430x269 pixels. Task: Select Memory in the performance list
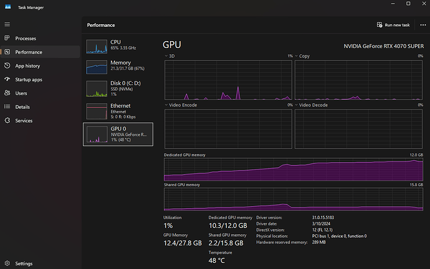tap(117, 67)
